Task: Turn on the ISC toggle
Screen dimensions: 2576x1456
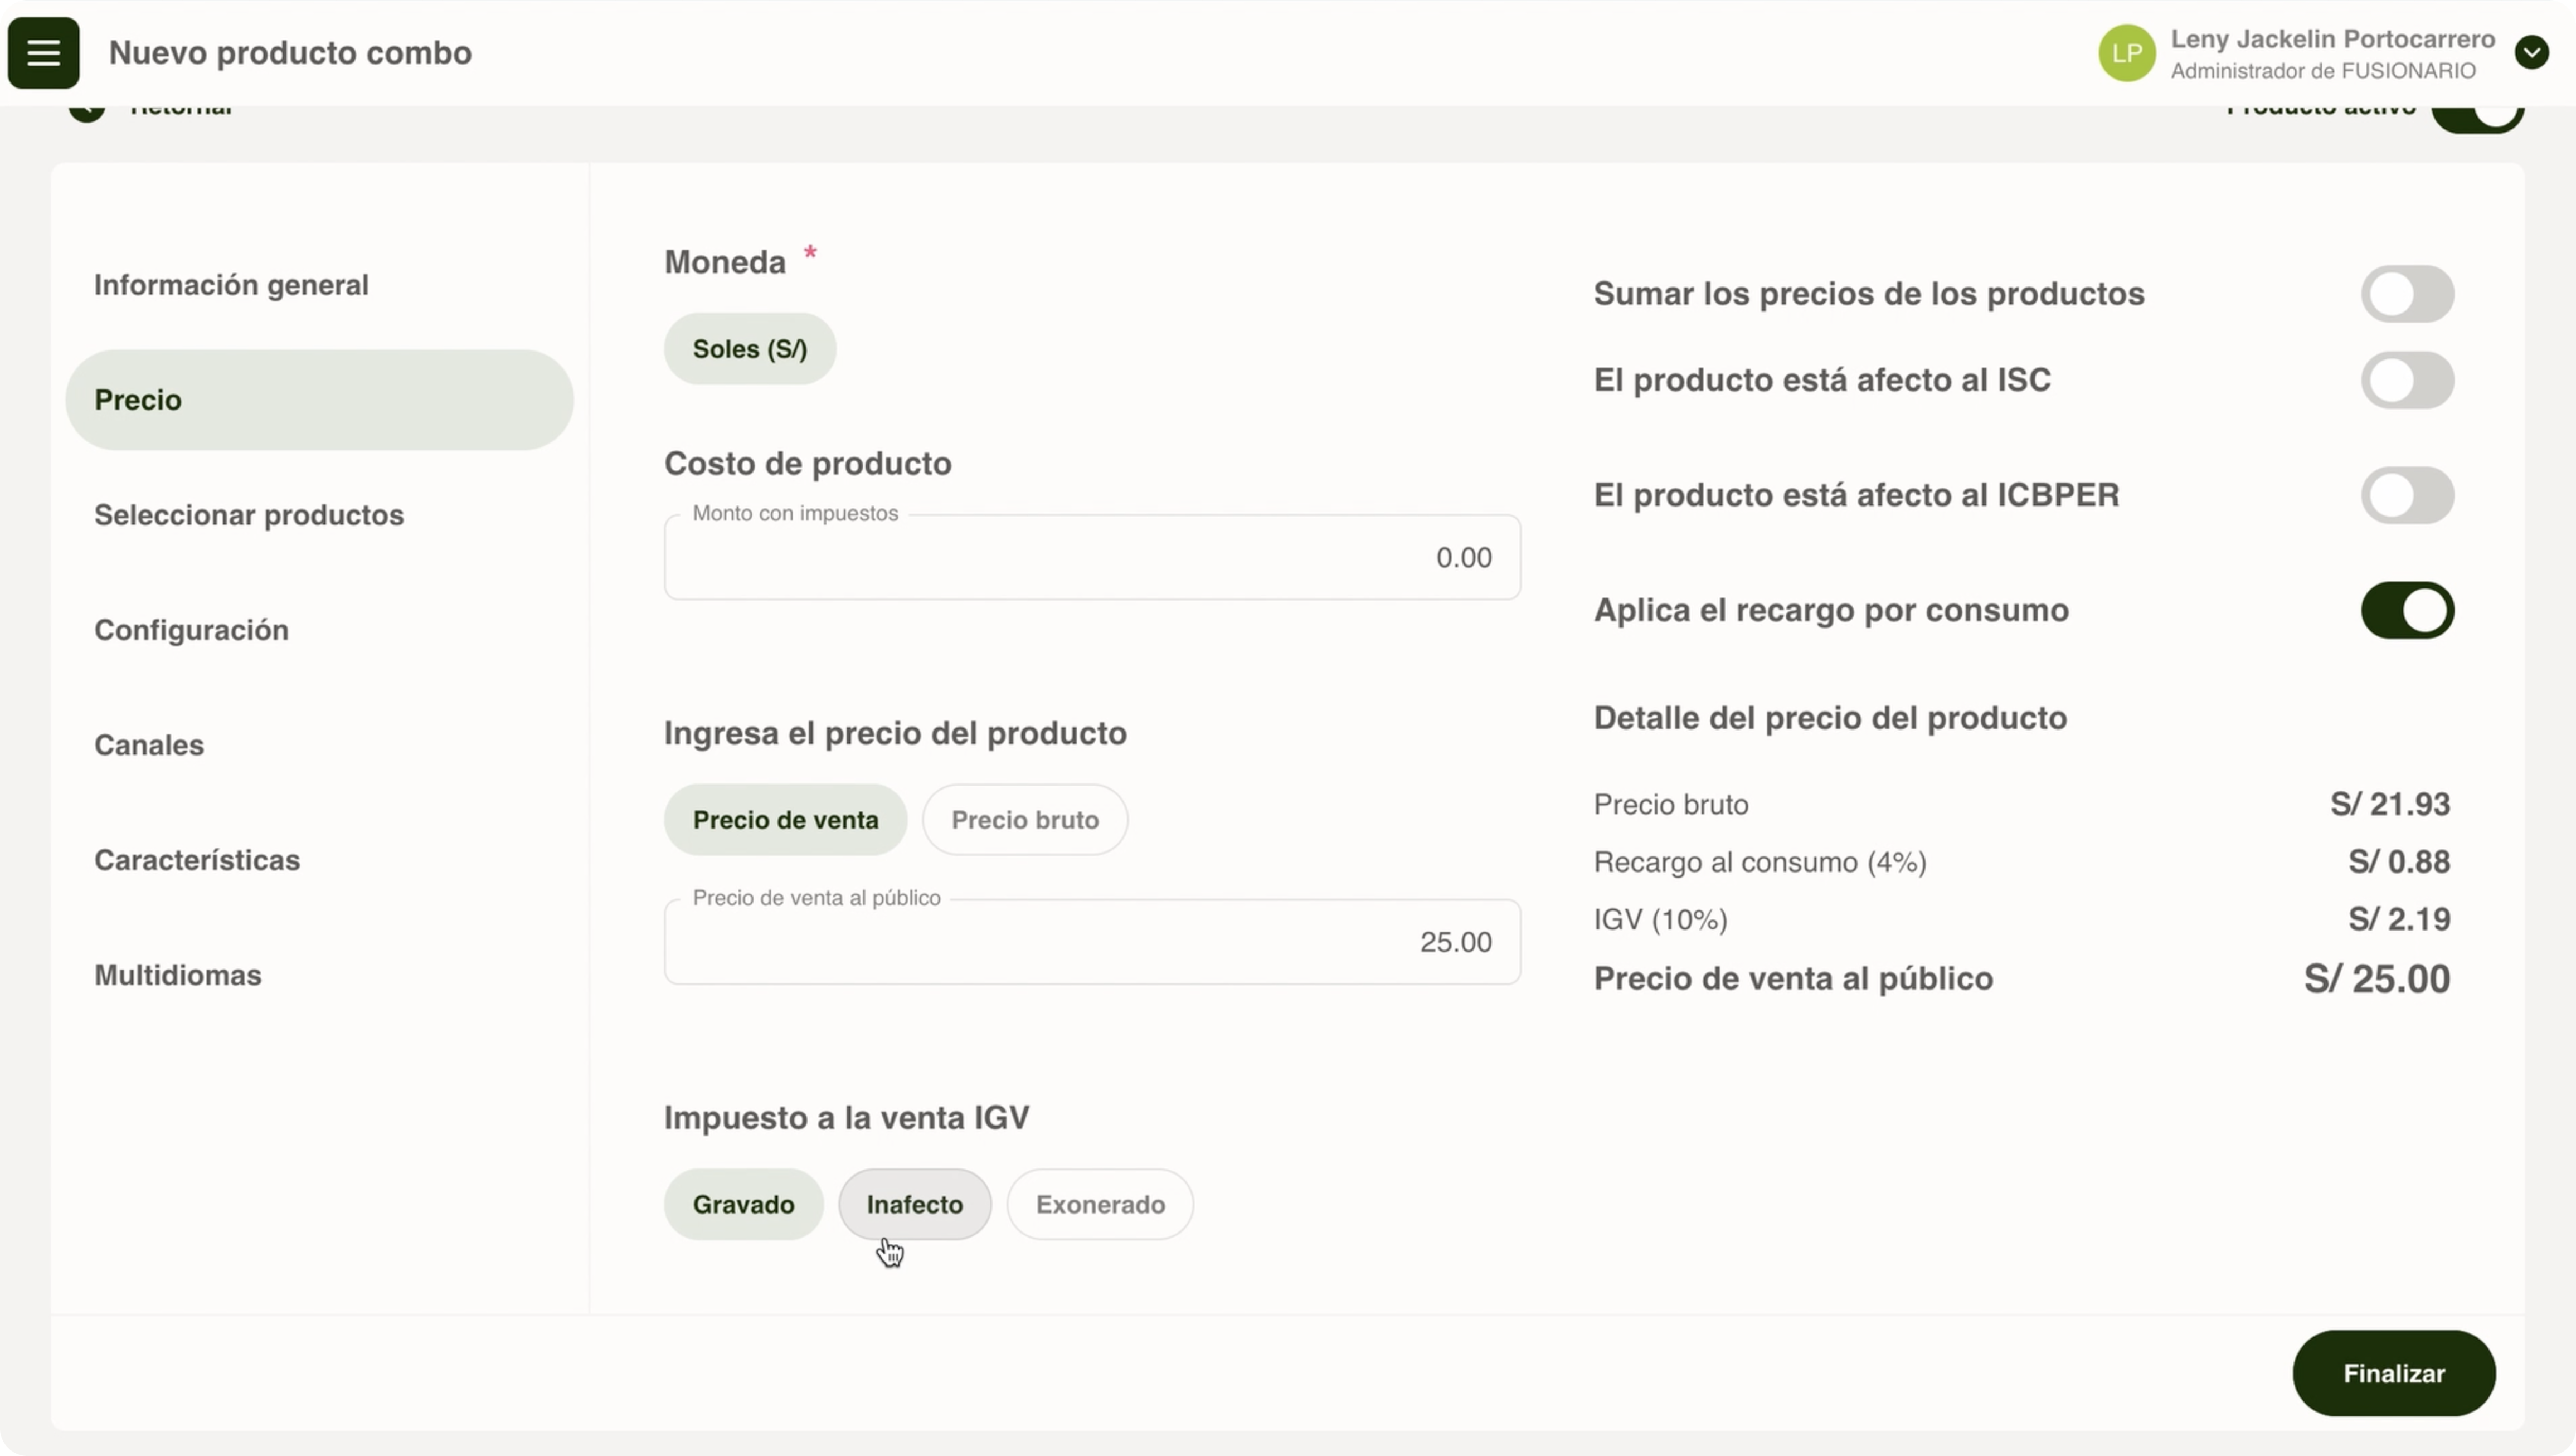Action: [2406, 380]
